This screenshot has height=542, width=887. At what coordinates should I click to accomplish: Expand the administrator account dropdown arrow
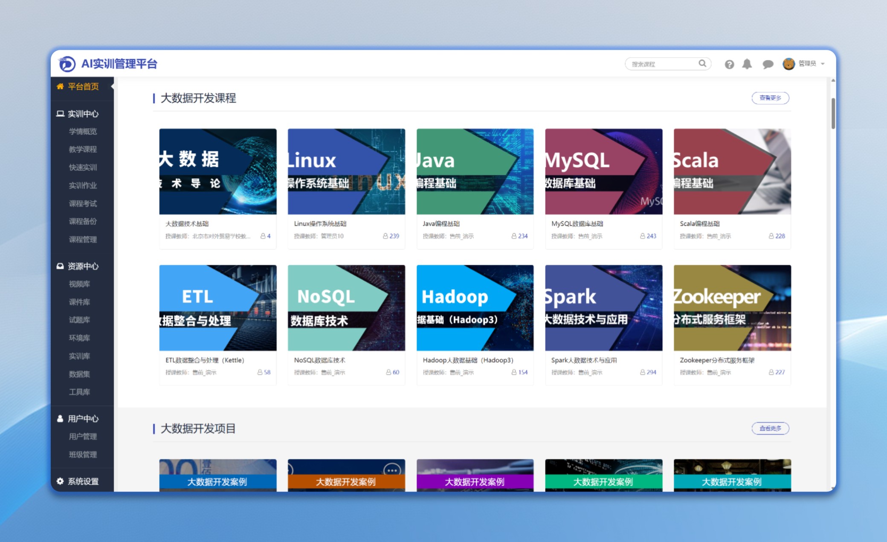pos(823,64)
